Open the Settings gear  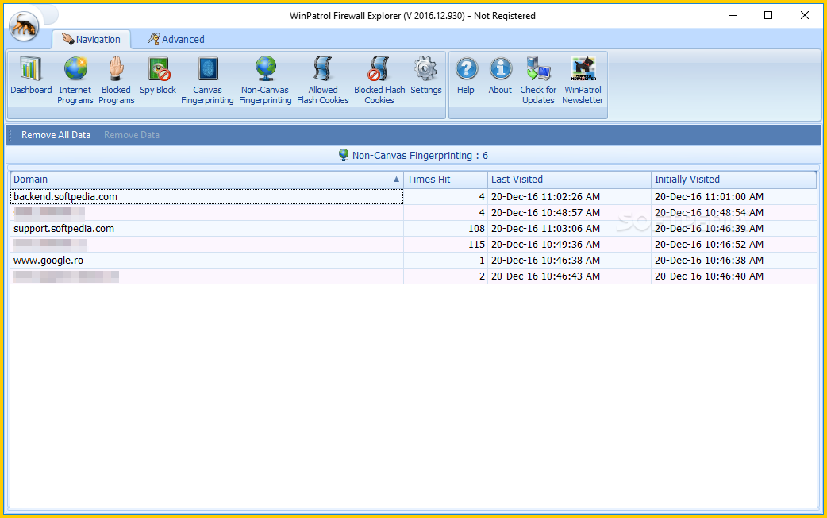425,76
